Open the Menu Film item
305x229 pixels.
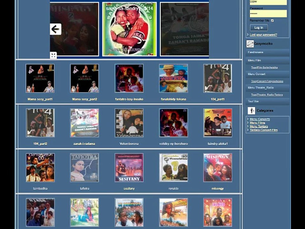point(268,60)
